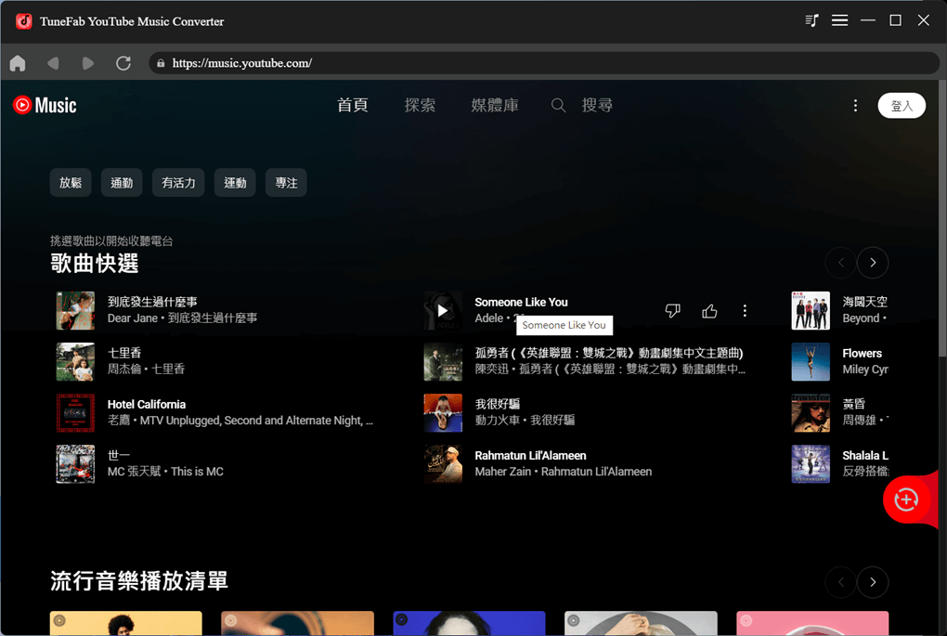Click the 世一 album cover
The width and height of the screenshot is (947, 636).
(75, 464)
